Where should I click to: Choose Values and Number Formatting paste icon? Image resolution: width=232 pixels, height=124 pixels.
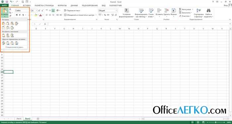pyautogui.click(x=8, y=36)
